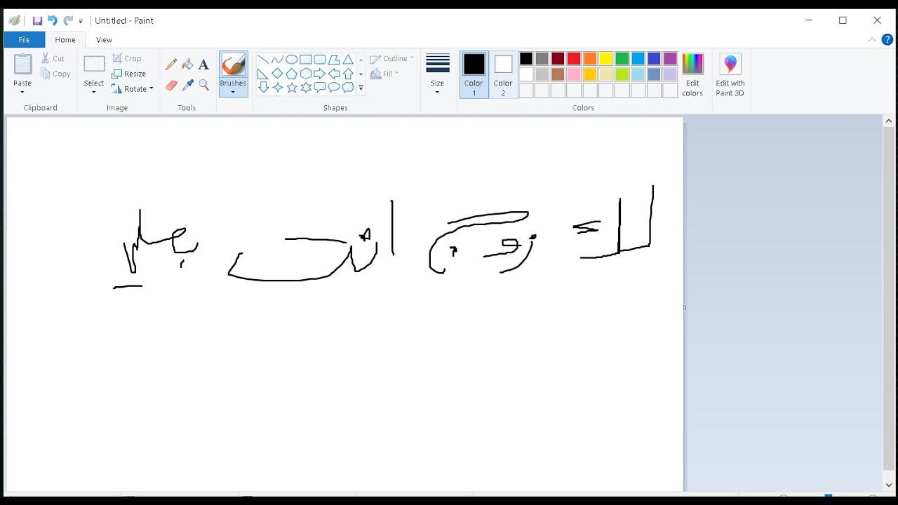The image size is (898, 505).
Task: Choose the Triangle shape
Action: (x=348, y=60)
